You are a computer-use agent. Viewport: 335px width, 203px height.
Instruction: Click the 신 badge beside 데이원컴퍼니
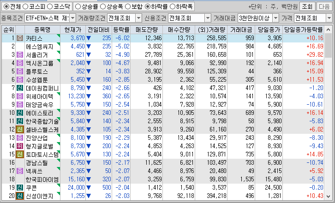[20, 88]
